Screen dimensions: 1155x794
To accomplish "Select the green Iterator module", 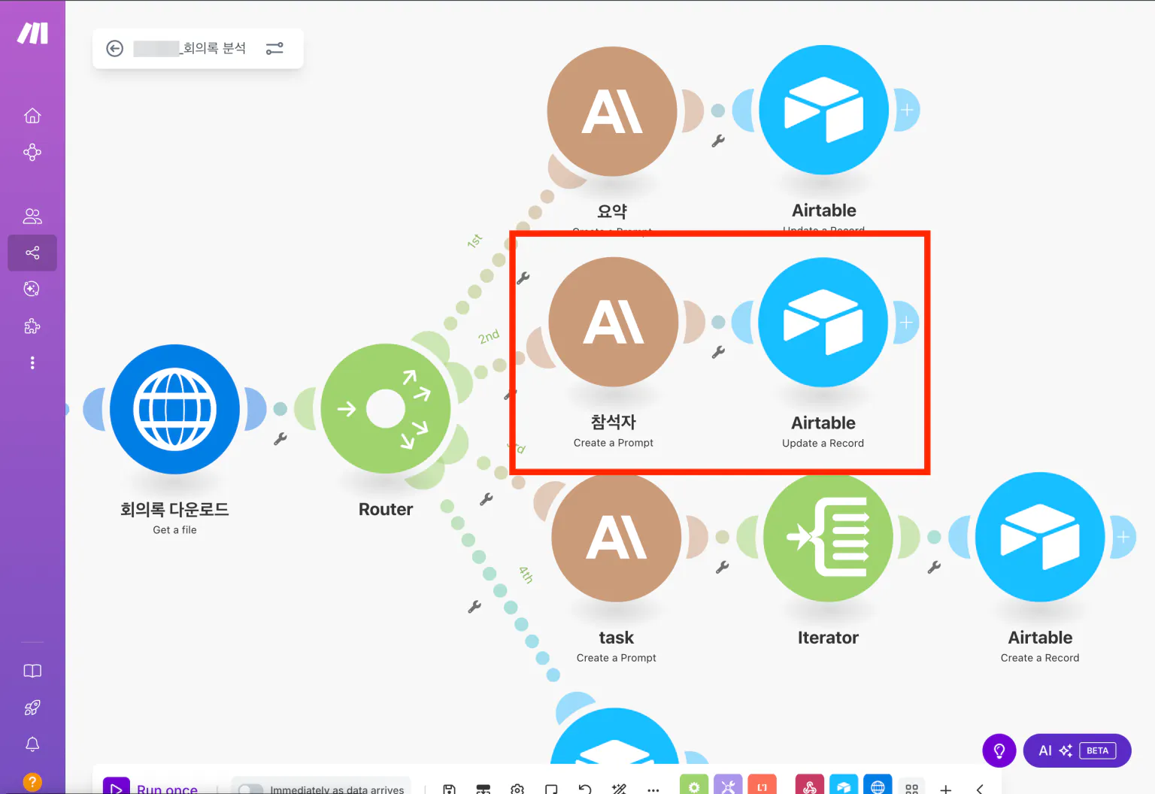I will 829,537.
